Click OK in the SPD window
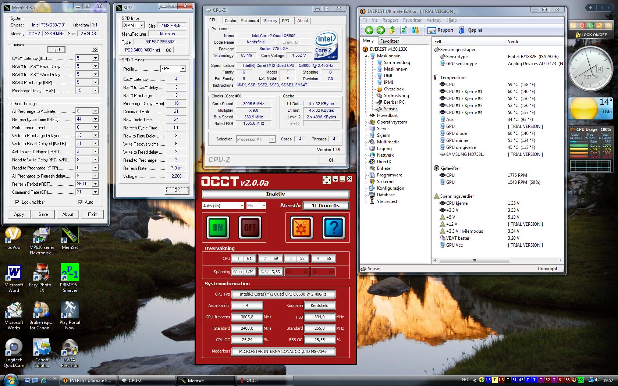 tap(177, 190)
